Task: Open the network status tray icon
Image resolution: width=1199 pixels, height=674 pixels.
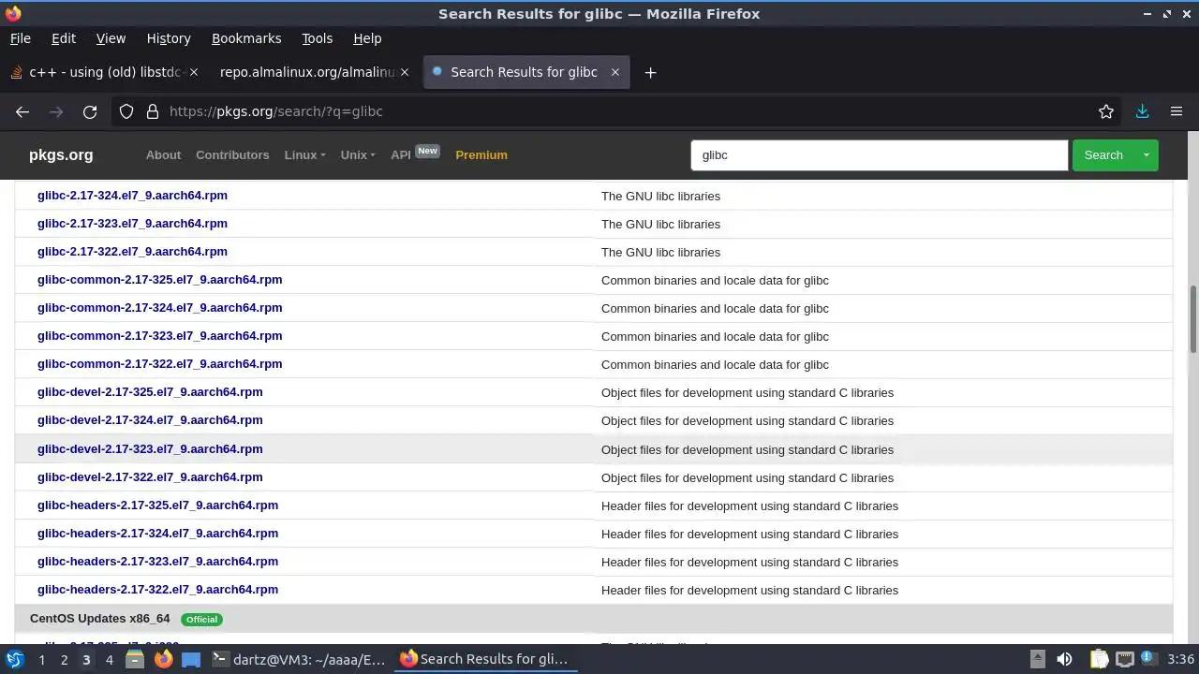Action: [1125, 659]
